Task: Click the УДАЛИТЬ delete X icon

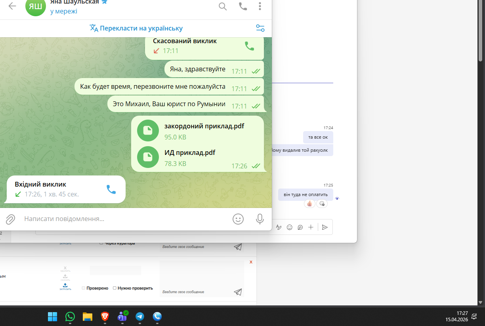Action: click(x=65, y=269)
